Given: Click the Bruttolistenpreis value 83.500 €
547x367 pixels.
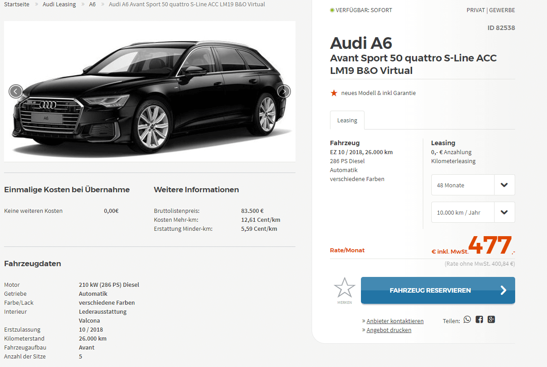Looking at the screenshot, I should [252, 211].
